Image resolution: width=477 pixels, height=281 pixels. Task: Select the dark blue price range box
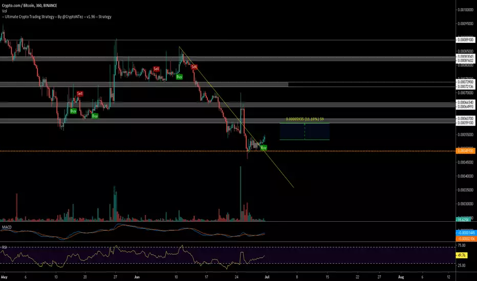[x=305, y=131]
